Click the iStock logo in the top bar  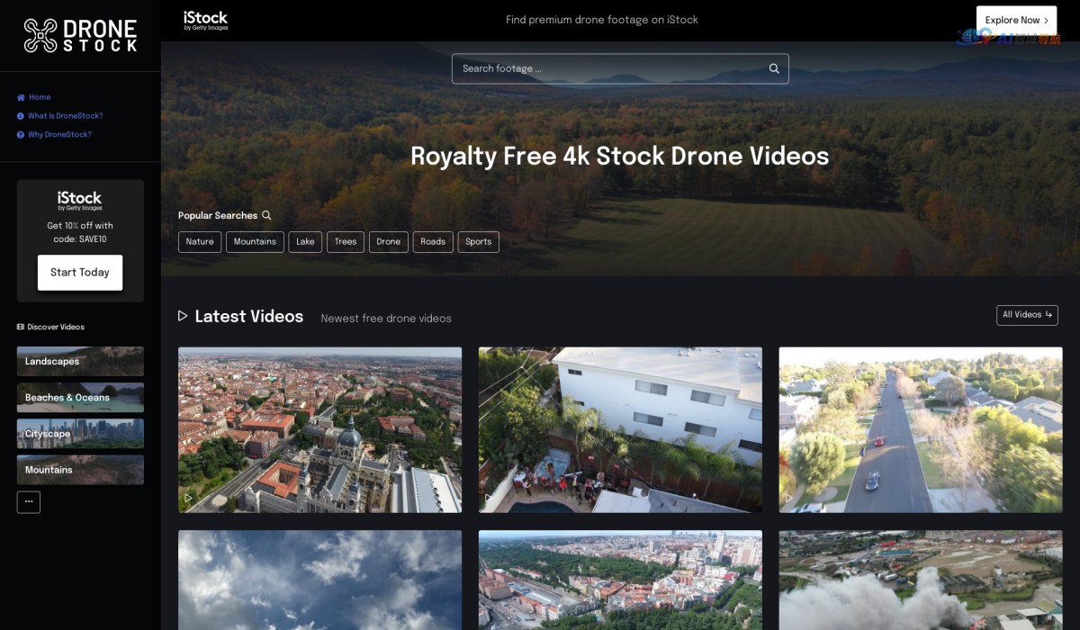pos(205,19)
